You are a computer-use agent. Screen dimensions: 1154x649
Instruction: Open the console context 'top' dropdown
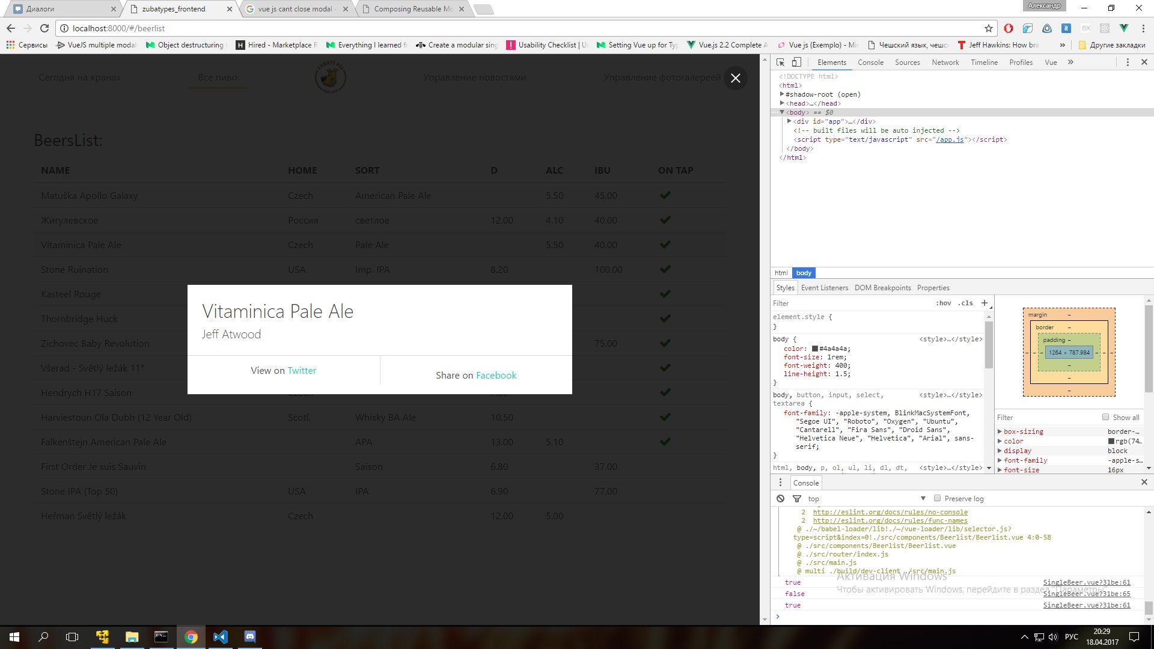866,499
